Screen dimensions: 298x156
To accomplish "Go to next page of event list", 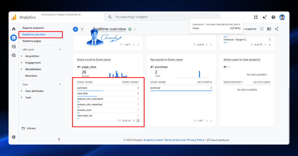I will tap(138, 121).
